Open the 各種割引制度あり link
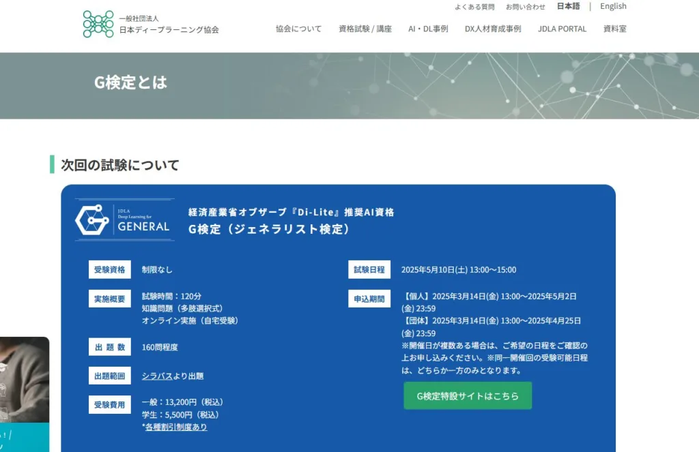This screenshot has width=699, height=452. tap(175, 427)
